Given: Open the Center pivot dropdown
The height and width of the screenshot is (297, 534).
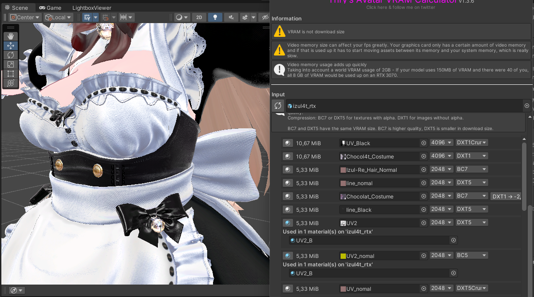Looking at the screenshot, I should click(25, 17).
